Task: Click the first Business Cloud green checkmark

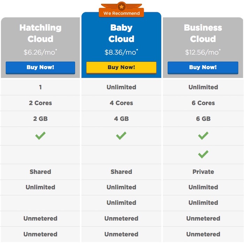Action: 203,136
